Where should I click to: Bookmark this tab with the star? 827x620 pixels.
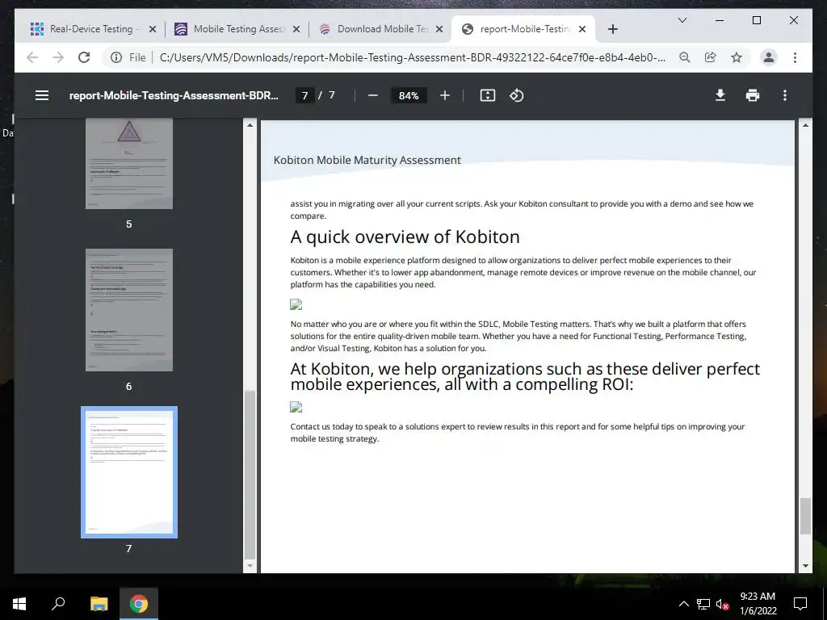click(737, 57)
